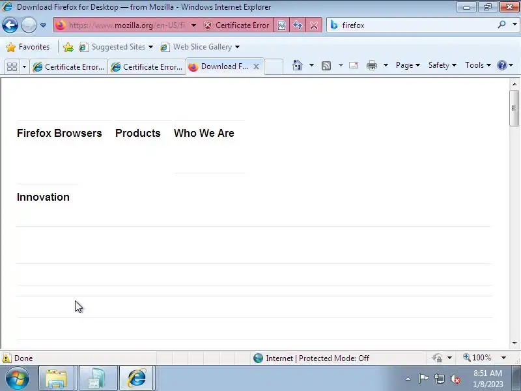Add page to Favorites bar icon
The height and width of the screenshot is (391, 521).
point(68,47)
